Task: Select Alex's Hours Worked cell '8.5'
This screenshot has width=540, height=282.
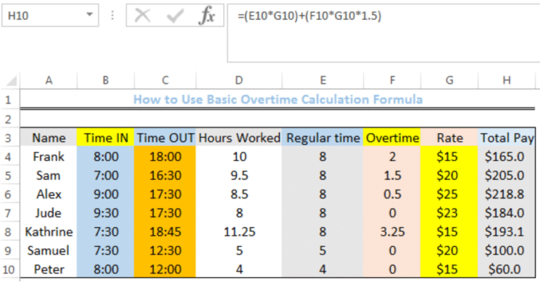Action: (x=238, y=194)
